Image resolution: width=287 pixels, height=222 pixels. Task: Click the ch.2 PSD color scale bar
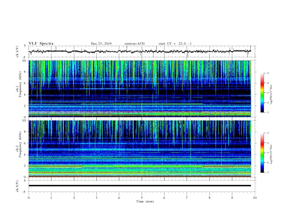click(x=262, y=153)
